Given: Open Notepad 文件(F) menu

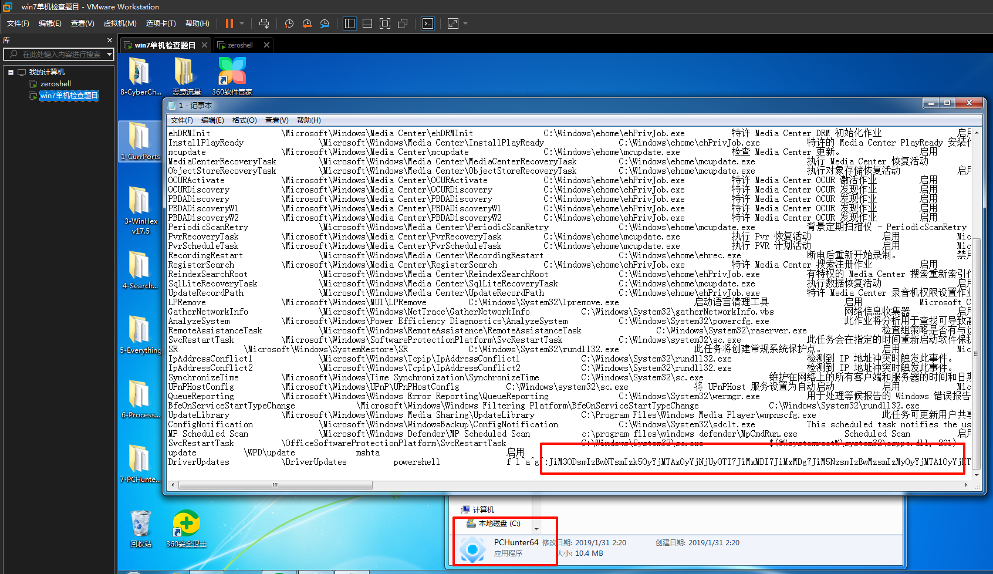Looking at the screenshot, I should [x=181, y=120].
